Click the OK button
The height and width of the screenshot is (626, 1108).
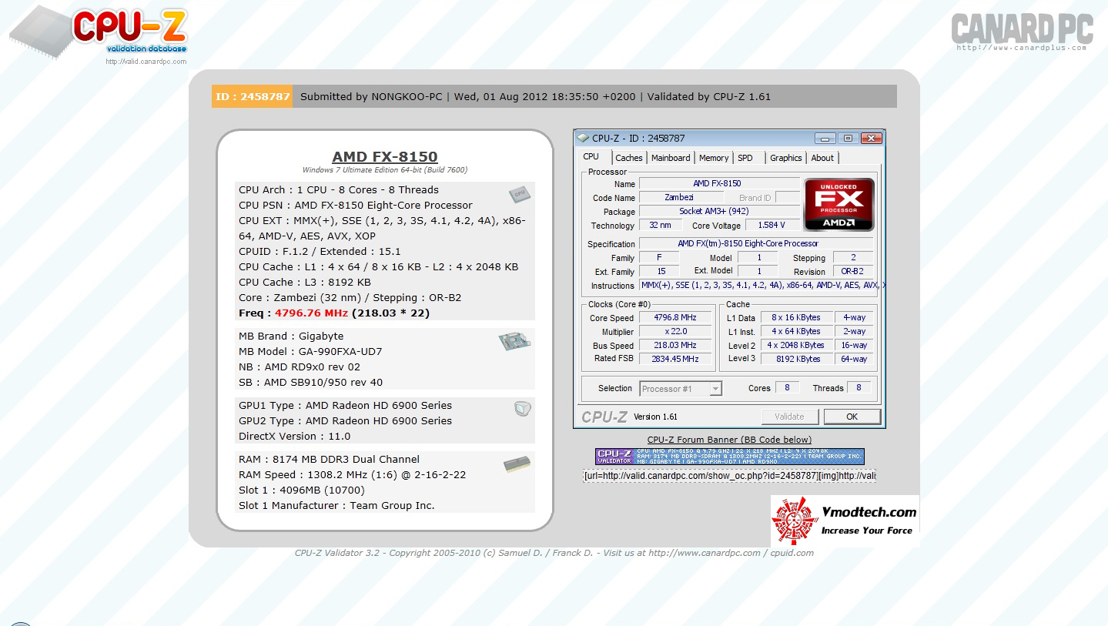click(x=852, y=417)
